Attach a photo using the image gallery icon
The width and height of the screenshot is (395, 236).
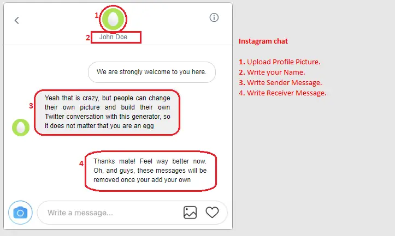pyautogui.click(x=190, y=213)
